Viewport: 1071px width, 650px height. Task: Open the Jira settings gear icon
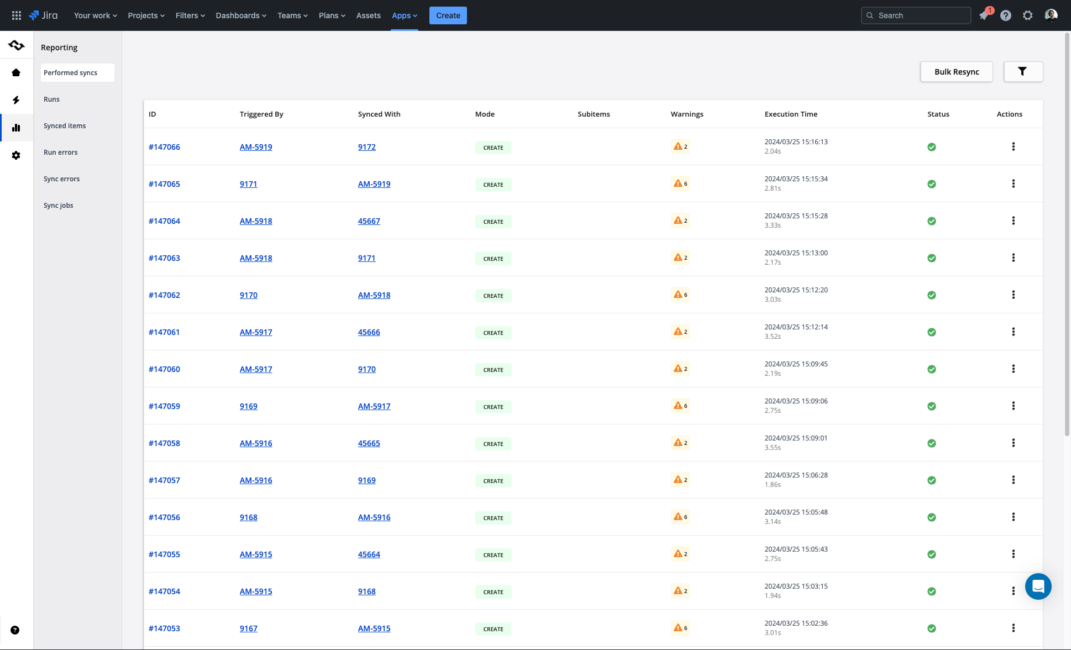point(1028,15)
